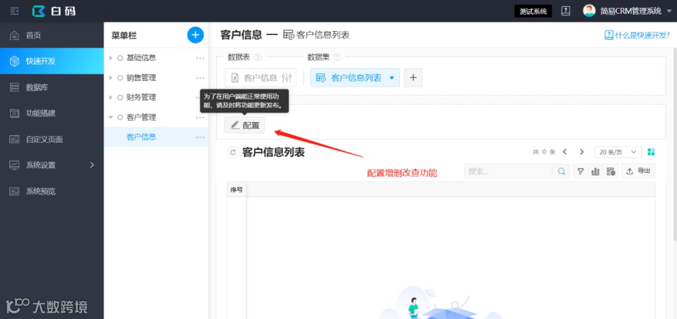Click the 搜索 input field
The height and width of the screenshot is (319, 677).
click(508, 171)
